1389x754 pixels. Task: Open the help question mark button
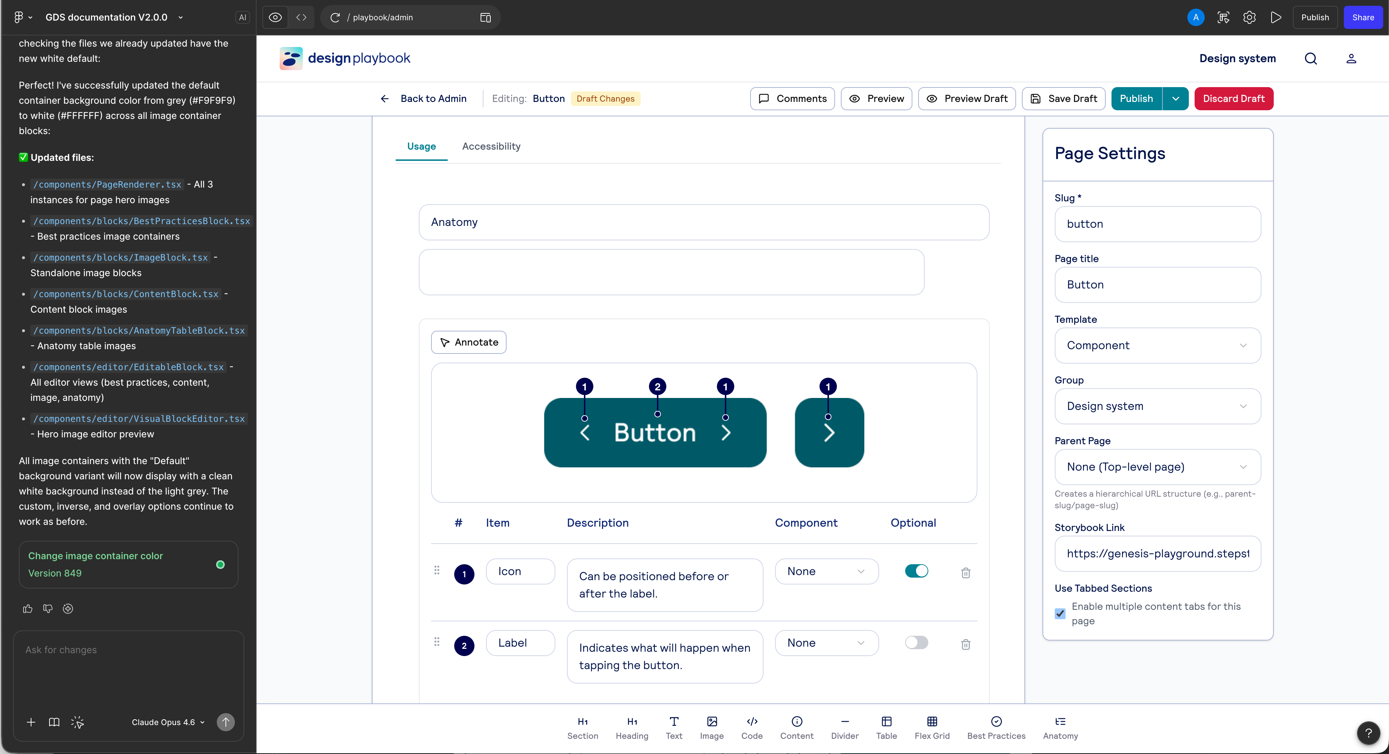1368,733
